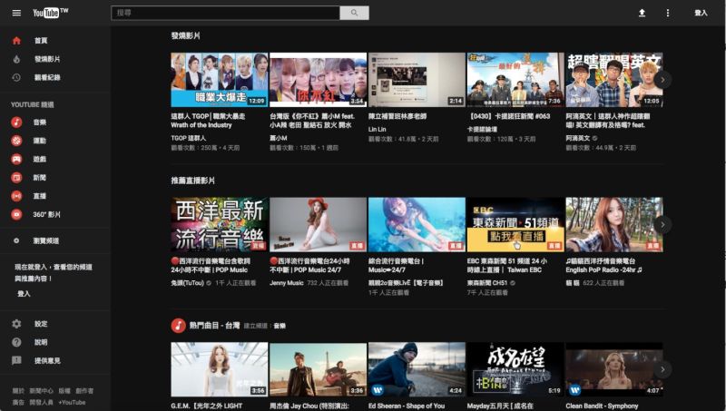
Task: Open the 熱門曲目 - 台灣 section title
Action: pos(214,326)
